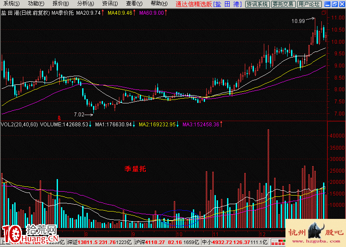The image size is (346, 247).
Task: Click the 委托交易 button
Action: 283,4
